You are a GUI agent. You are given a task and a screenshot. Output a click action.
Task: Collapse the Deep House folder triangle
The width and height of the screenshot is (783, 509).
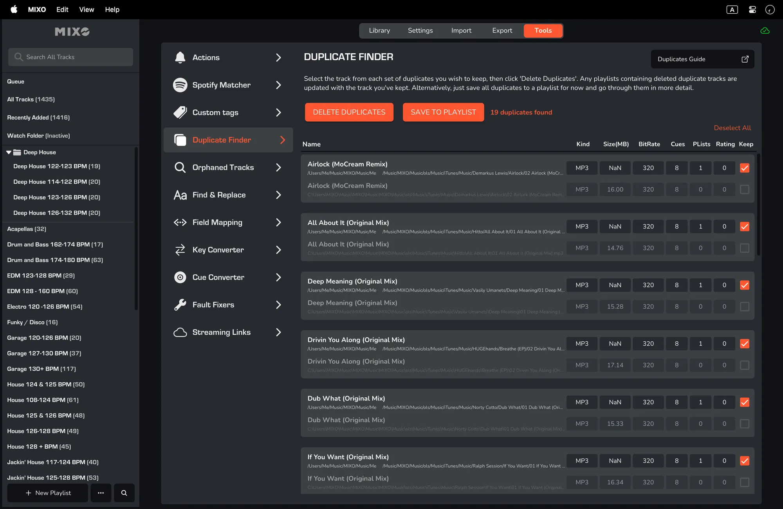9,152
